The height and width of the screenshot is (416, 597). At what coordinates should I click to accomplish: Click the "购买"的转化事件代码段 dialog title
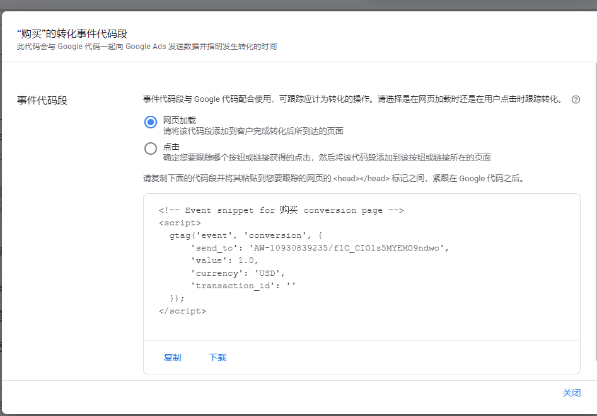(x=72, y=34)
